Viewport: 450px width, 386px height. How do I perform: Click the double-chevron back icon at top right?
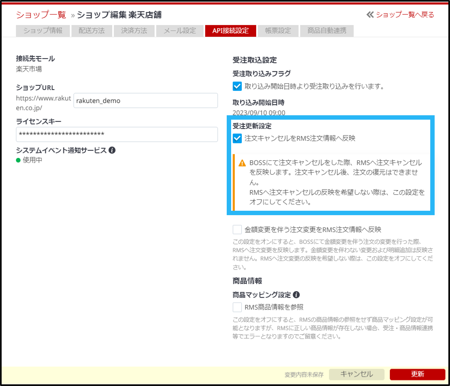370,14
